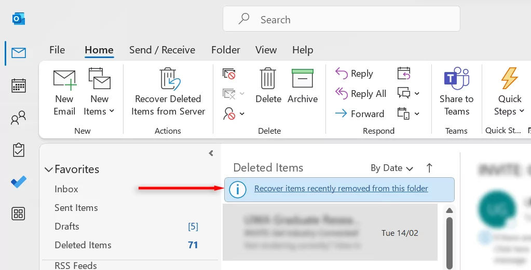
Task: Click the Delete trash can icon
Action: [x=268, y=79]
